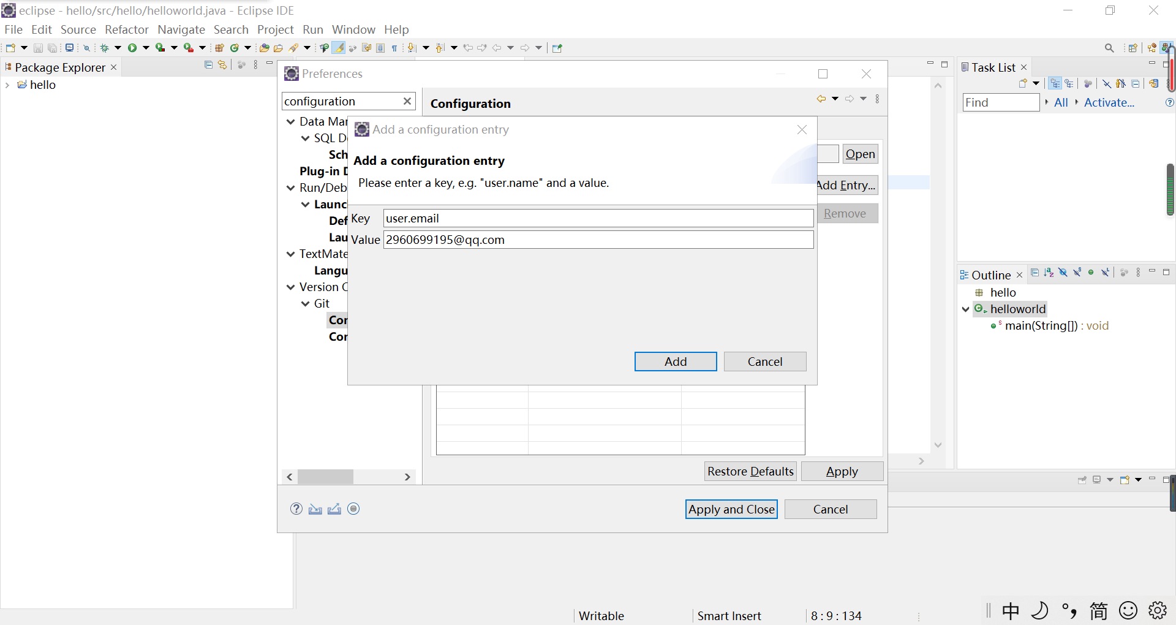Image resolution: width=1176 pixels, height=625 pixels.
Task: Toggle Hide Completed Tasks in Task List
Action: [x=1106, y=83]
